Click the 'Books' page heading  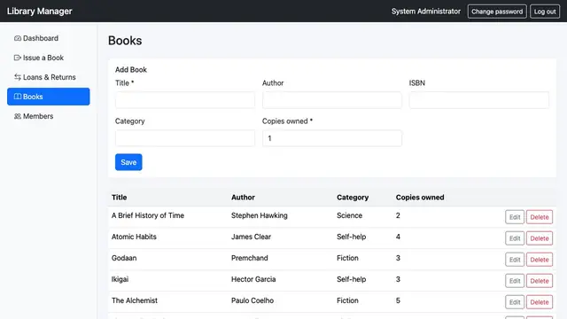coord(125,41)
